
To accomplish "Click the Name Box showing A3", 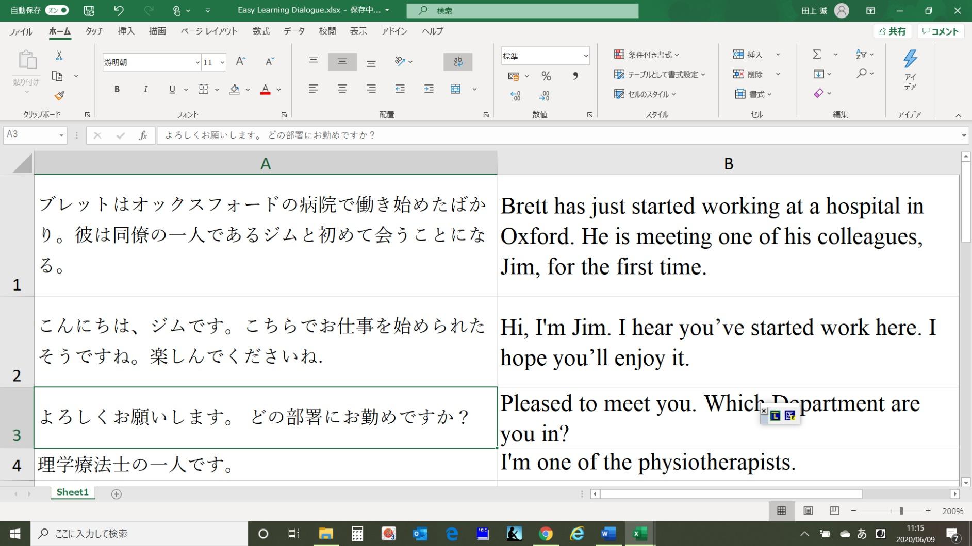I will tap(35, 135).
